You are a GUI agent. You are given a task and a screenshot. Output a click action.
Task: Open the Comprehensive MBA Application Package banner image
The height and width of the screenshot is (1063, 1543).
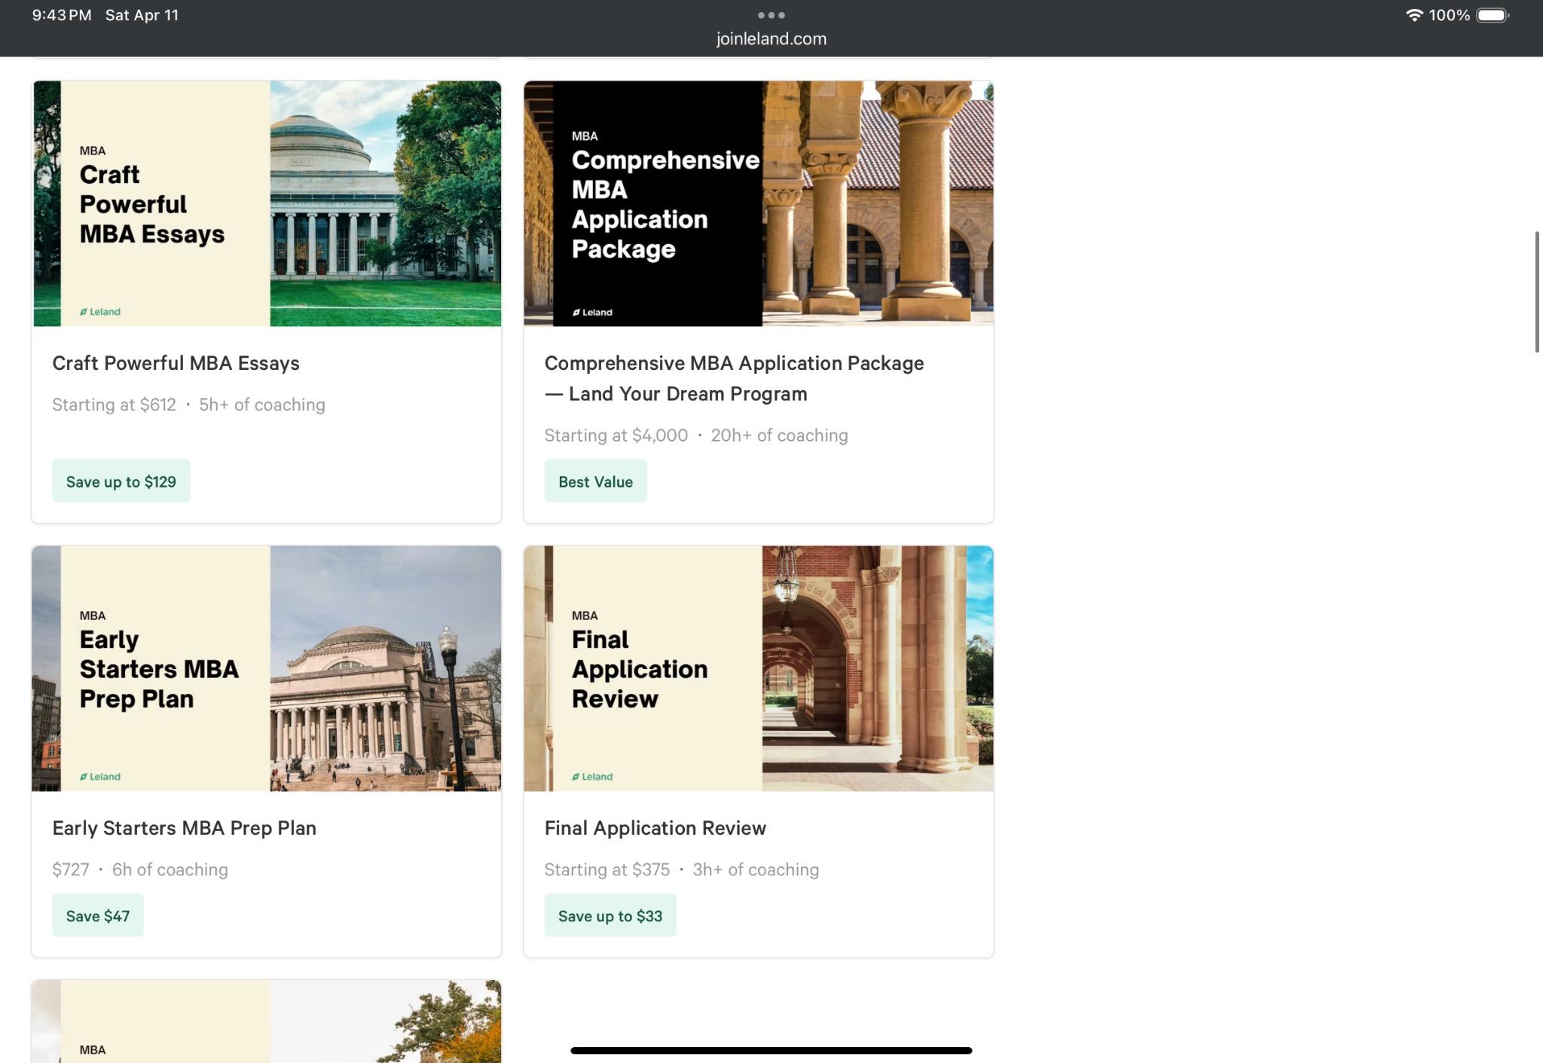[x=759, y=203]
